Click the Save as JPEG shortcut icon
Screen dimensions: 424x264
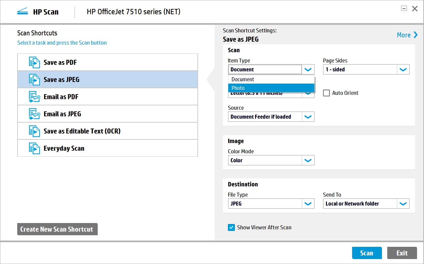click(34, 80)
